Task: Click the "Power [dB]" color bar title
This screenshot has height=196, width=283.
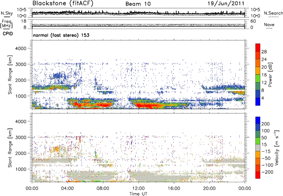Action: point(270,75)
